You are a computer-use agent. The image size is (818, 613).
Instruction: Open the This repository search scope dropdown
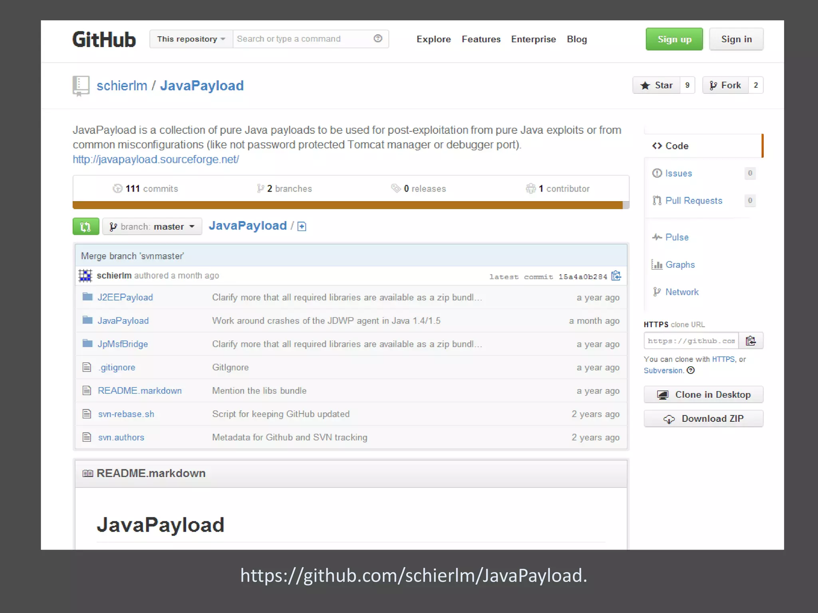click(x=191, y=39)
